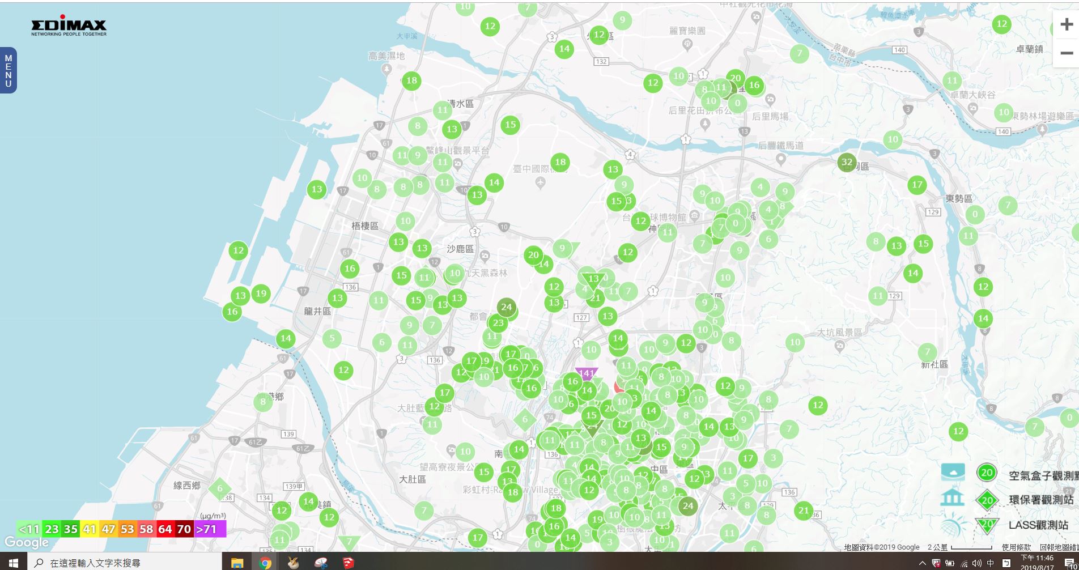Click the 梧棲區 district label
This screenshot has width=1079, height=570.
click(365, 226)
